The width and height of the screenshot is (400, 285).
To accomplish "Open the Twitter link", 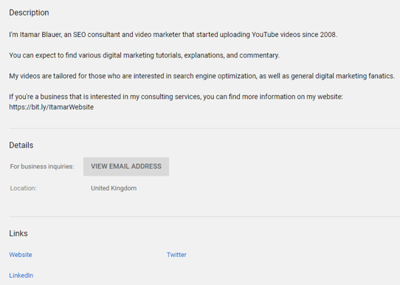I will (x=176, y=255).
